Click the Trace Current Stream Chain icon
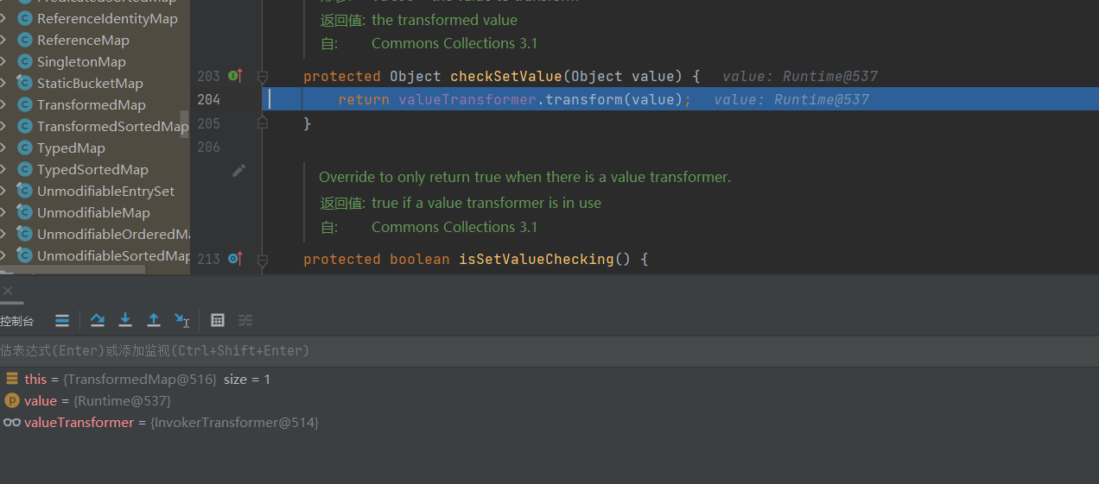Viewport: 1099px width, 484px height. point(245,320)
